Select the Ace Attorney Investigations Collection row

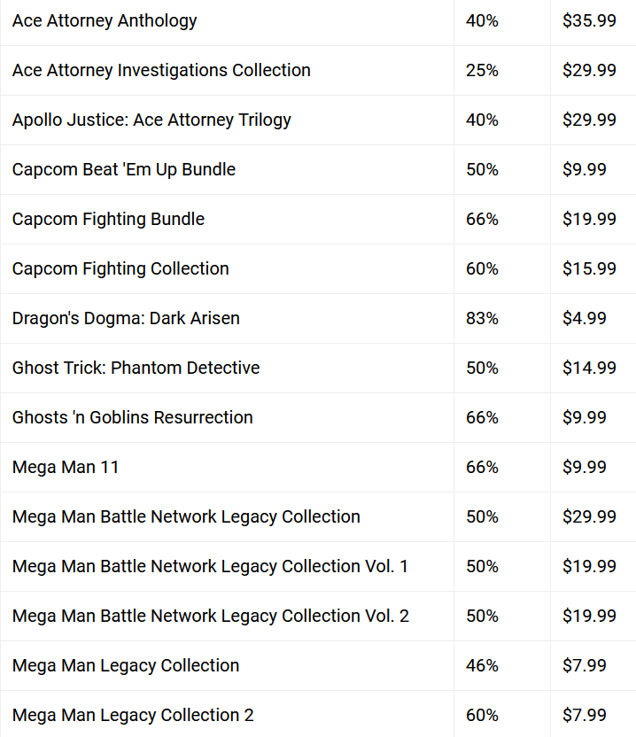pos(318,71)
